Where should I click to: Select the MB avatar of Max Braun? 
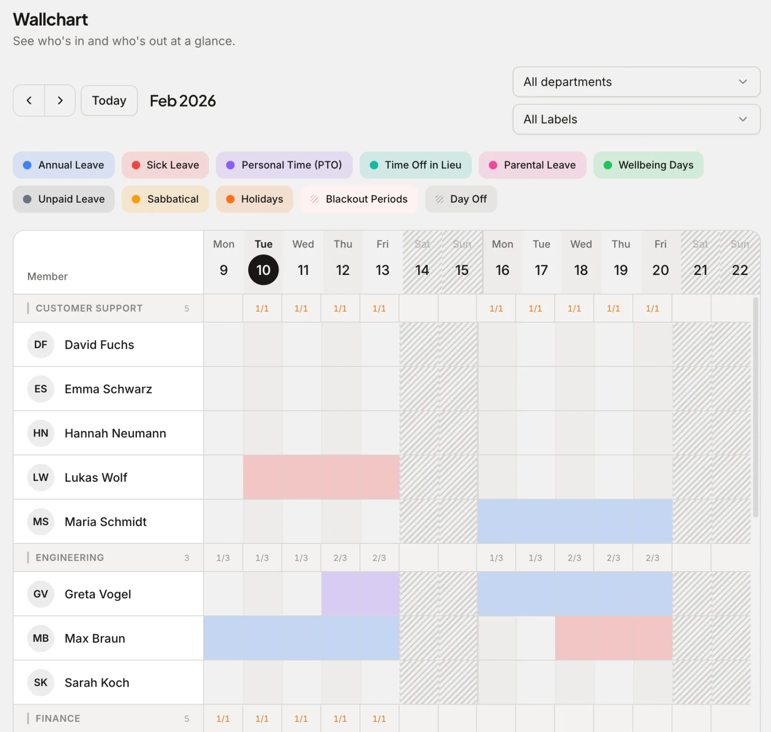click(41, 638)
